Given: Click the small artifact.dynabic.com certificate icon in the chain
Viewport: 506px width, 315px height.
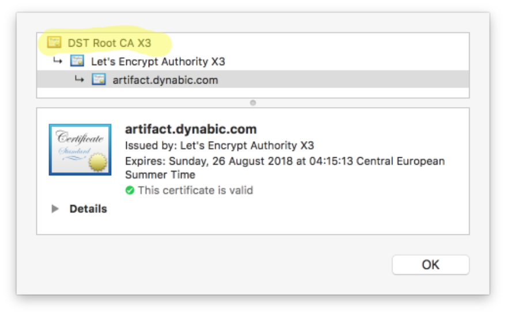Looking at the screenshot, I should tap(99, 79).
